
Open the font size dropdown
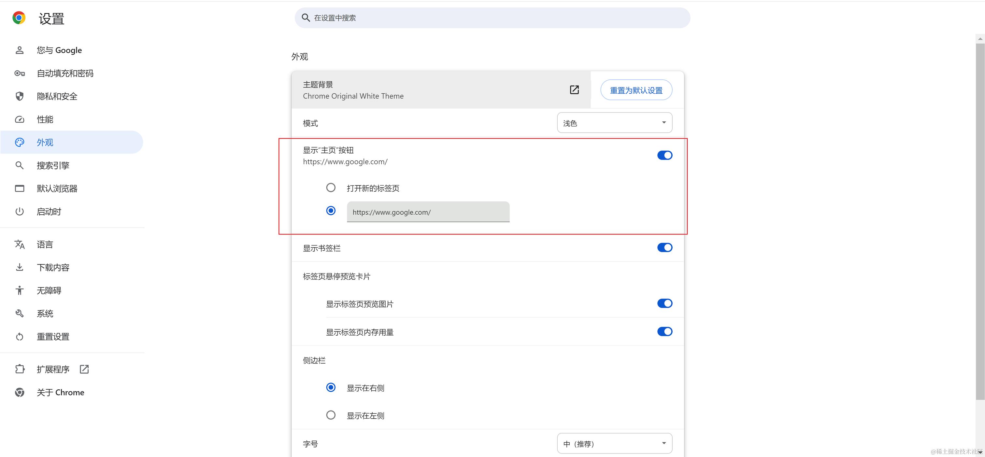(x=614, y=444)
